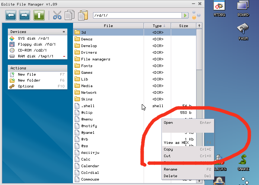Image resolution: width=259 pixels, height=185 pixels.
Task: Click the Copy toolbar icon
Action: [70, 15]
